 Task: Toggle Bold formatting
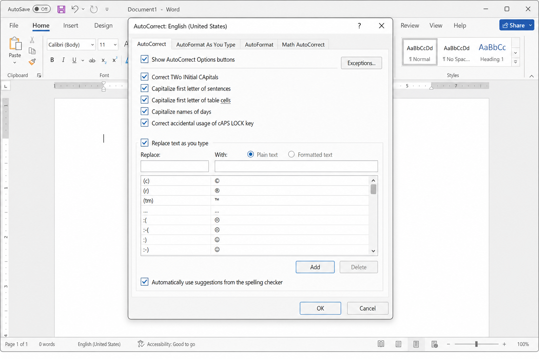[x=52, y=60]
